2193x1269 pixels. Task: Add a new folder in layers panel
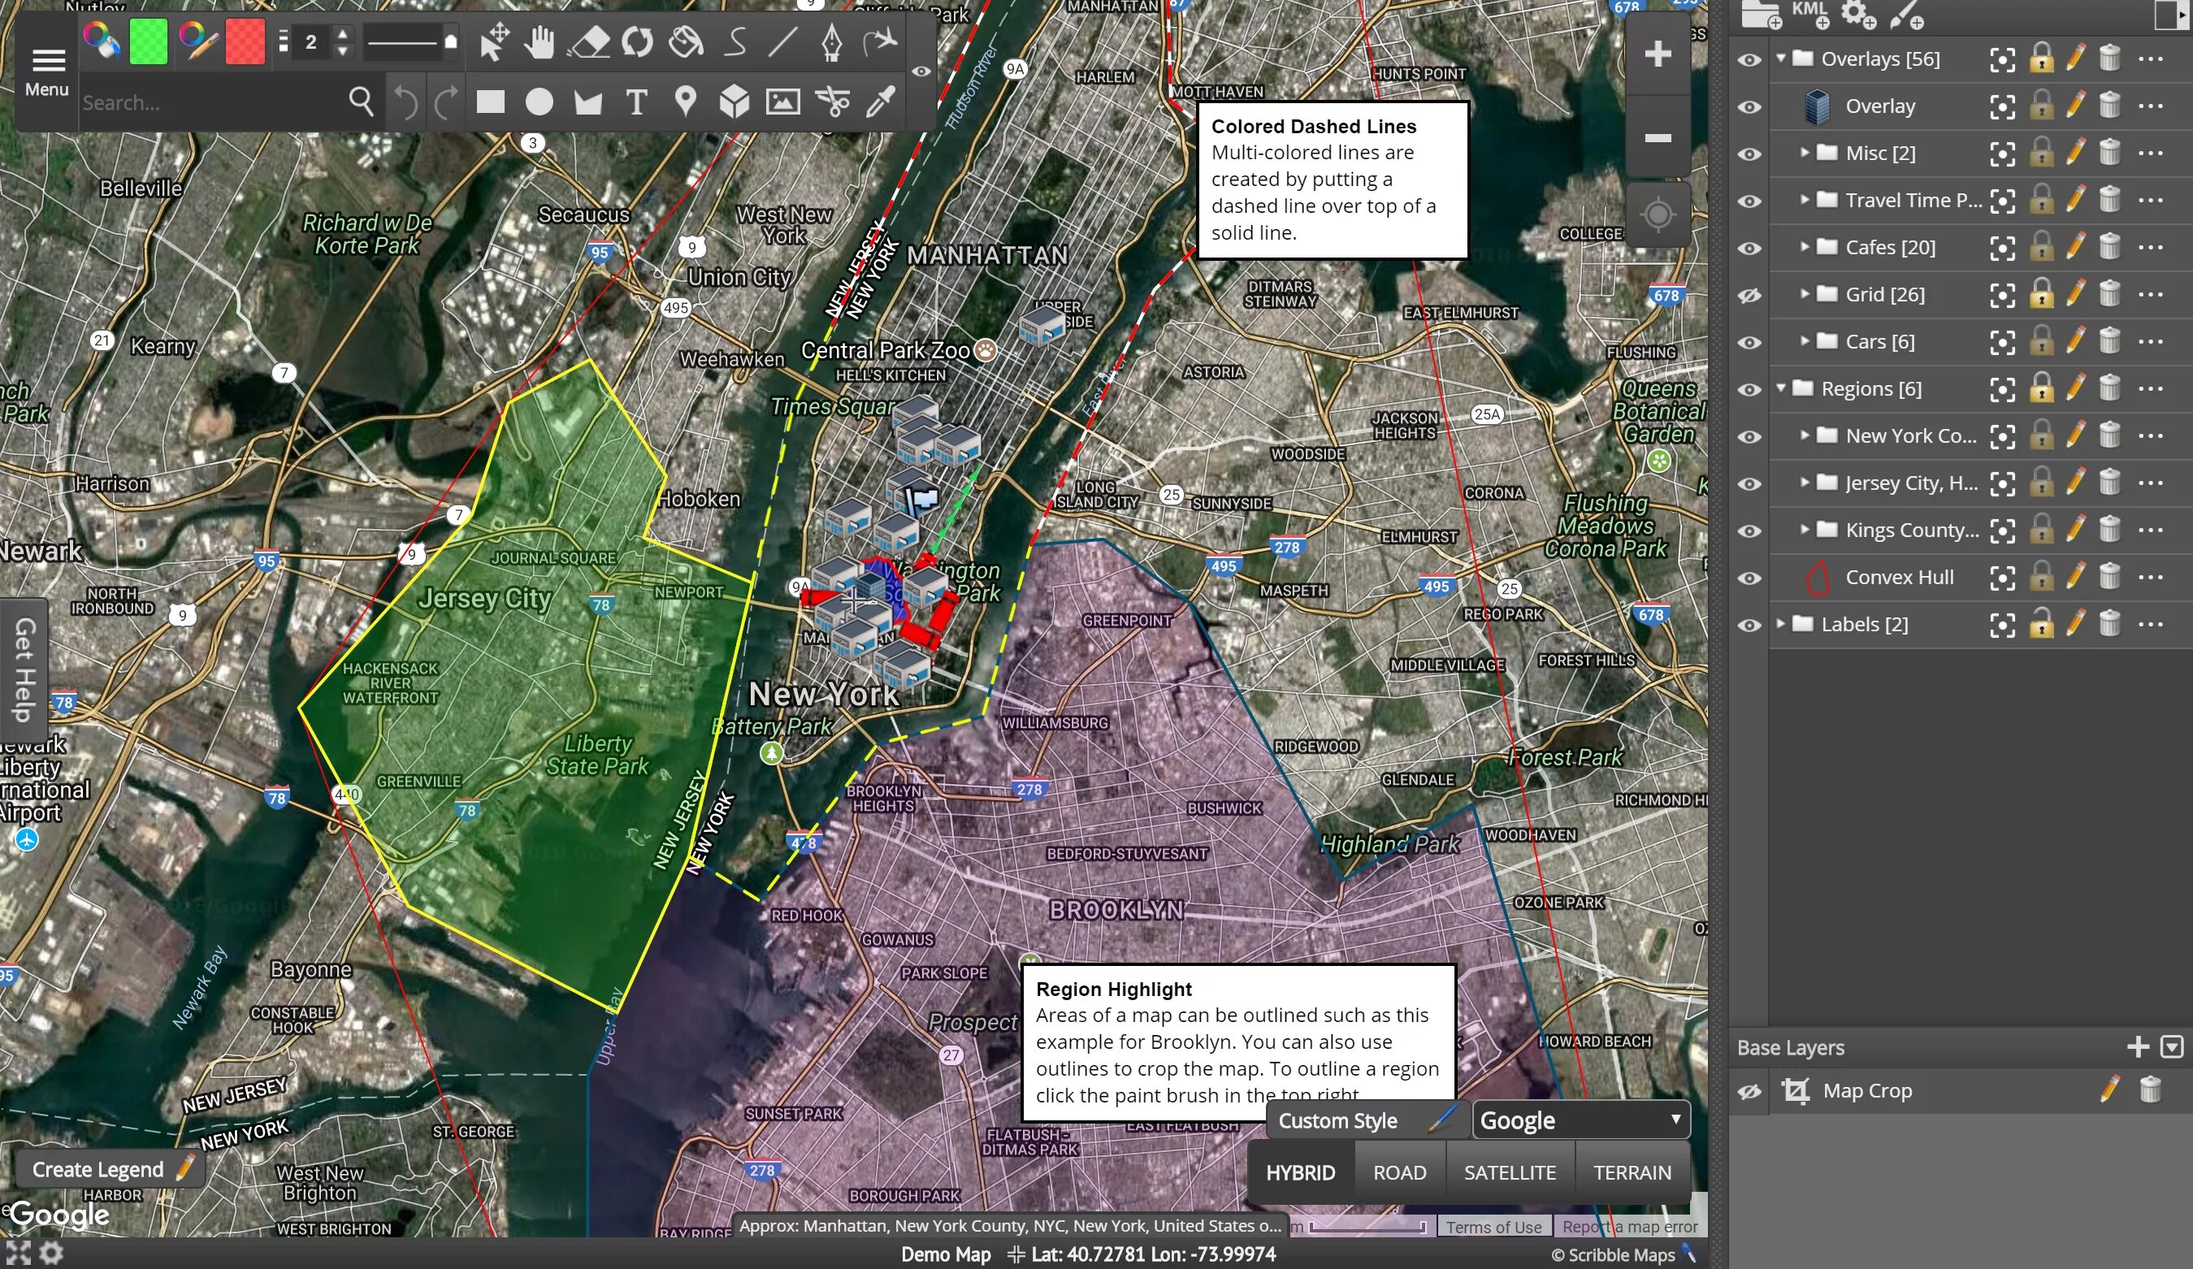[x=1762, y=14]
